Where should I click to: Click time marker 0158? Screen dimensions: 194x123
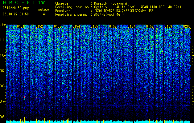tap(150, 26)
